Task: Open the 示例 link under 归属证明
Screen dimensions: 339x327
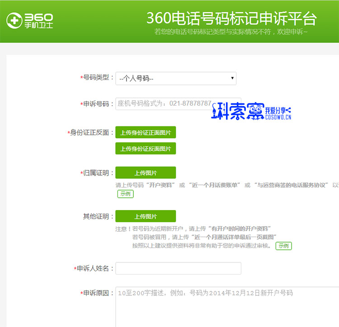Action: (x=125, y=194)
